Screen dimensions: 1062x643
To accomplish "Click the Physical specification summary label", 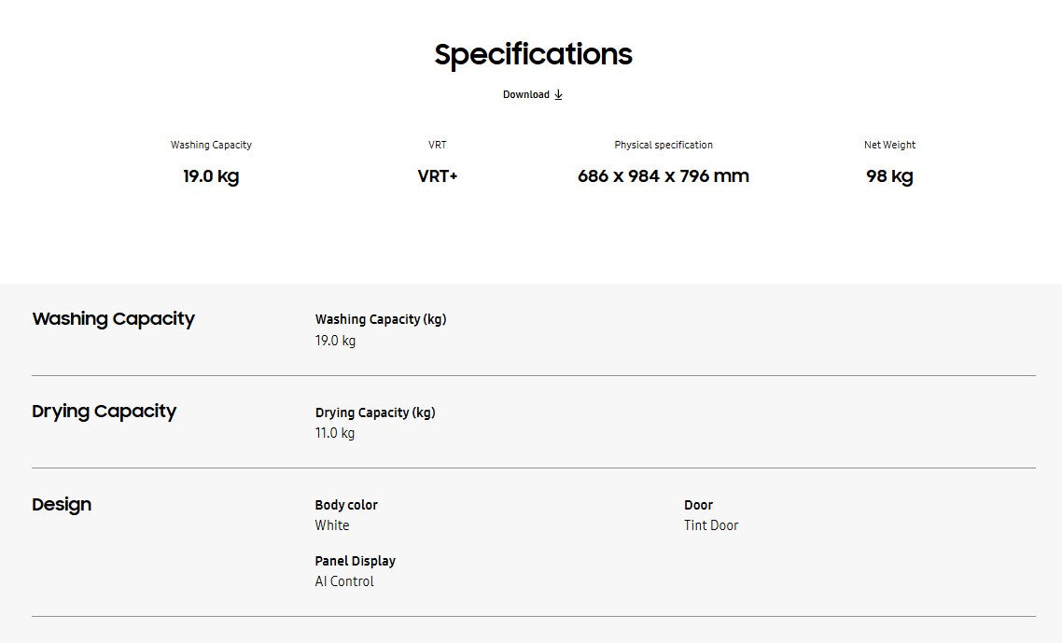I will point(663,145).
